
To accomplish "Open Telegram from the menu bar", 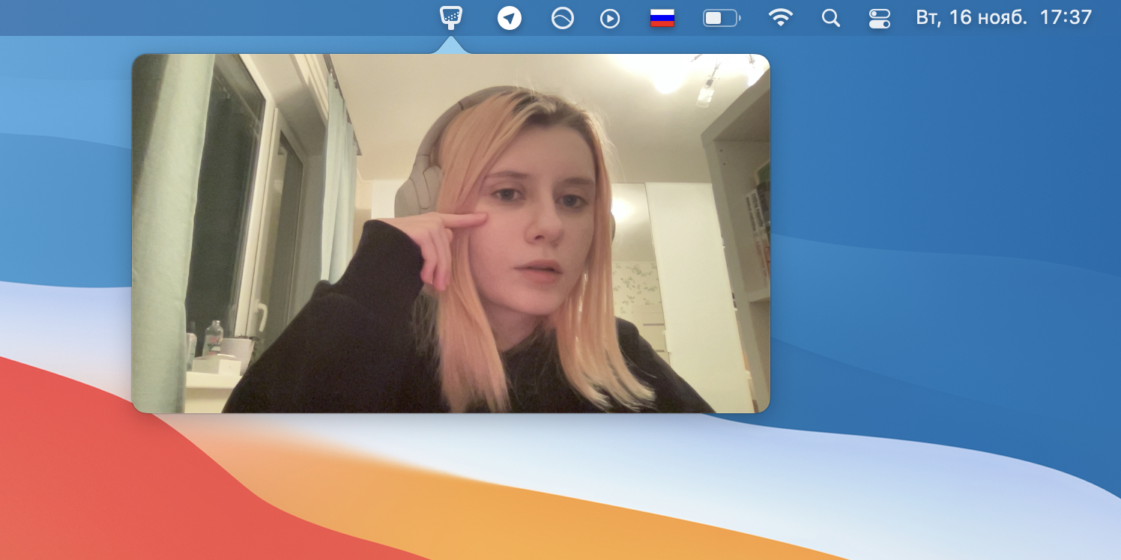I will point(510,18).
